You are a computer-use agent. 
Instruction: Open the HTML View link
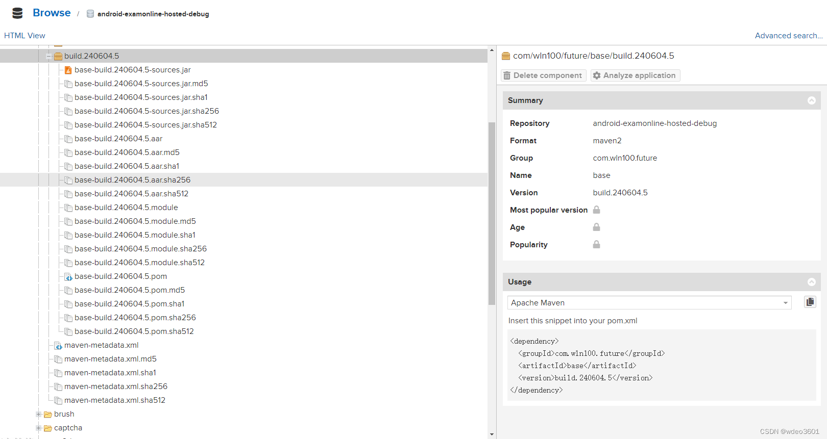tap(25, 36)
